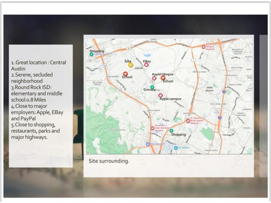Click The Arboretum blue marker
The width and height of the screenshot is (271, 203).
click(x=148, y=144)
